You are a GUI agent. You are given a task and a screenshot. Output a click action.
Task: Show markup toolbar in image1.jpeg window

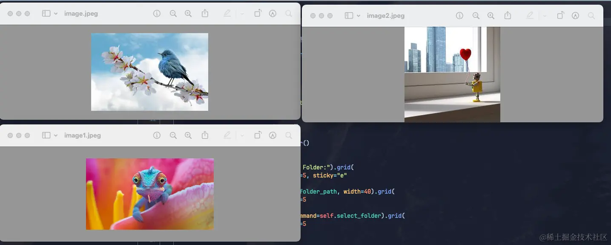pos(273,135)
